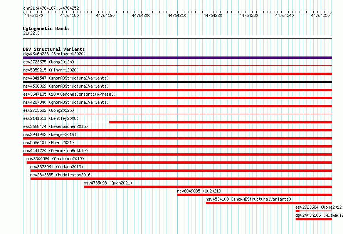Image resolution: width=343 pixels, height=234 pixels.
Task: Click ruler position 44764180
Action: click(x=69, y=15)
